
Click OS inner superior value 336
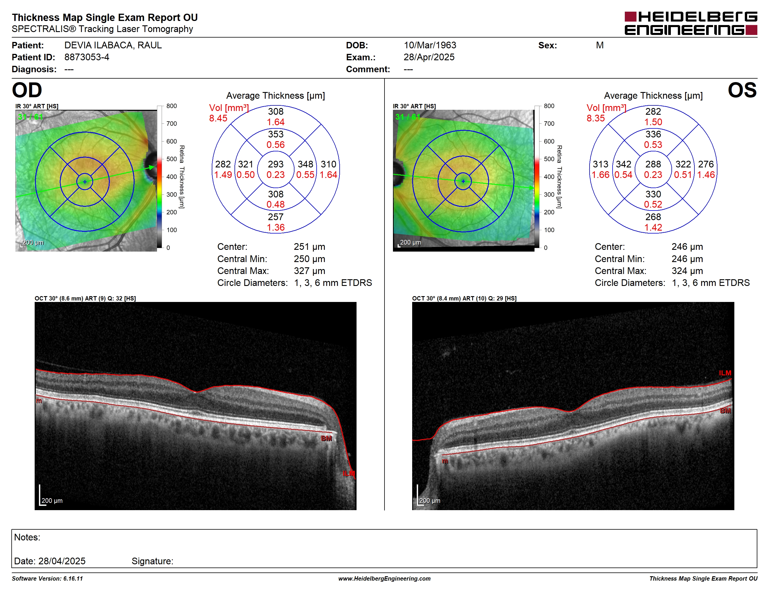[x=653, y=134]
